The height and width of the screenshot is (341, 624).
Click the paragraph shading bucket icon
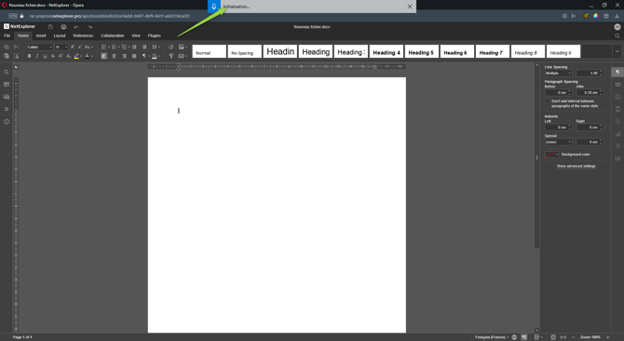[x=156, y=56]
